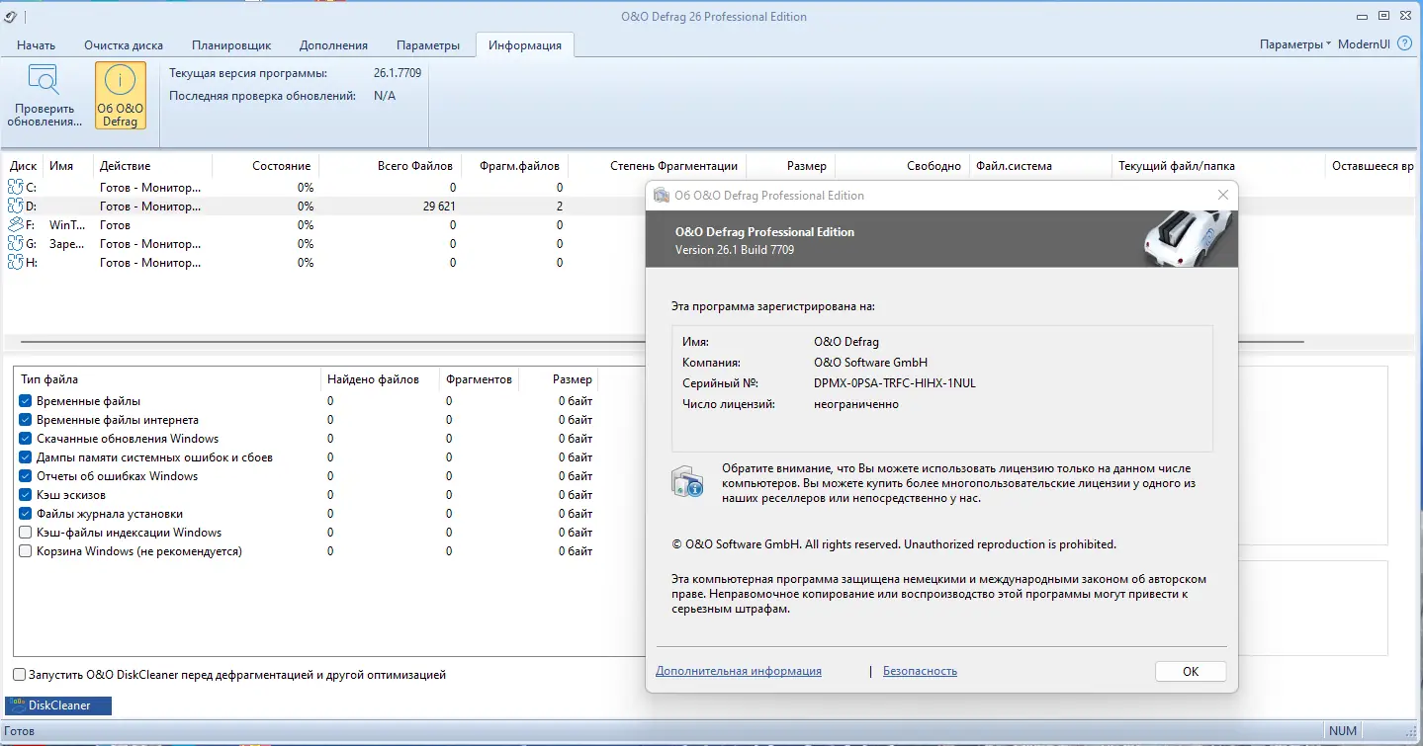Open the Параметры dropdown top-right

[x=1288, y=43]
